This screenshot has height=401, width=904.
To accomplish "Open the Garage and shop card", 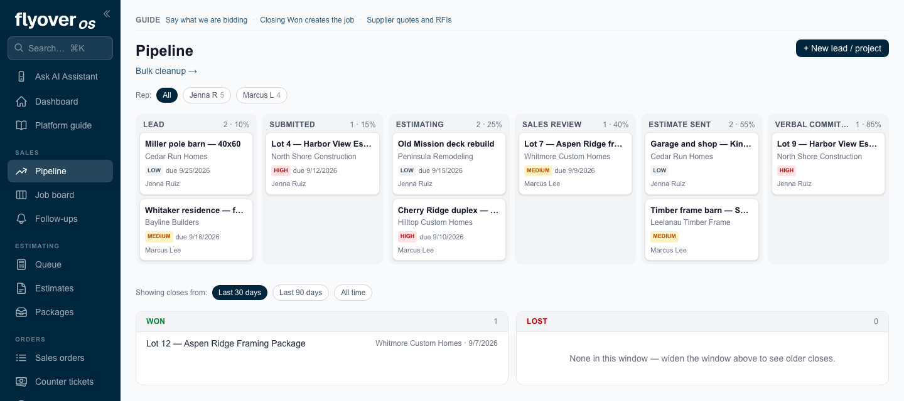I will 702,164.
